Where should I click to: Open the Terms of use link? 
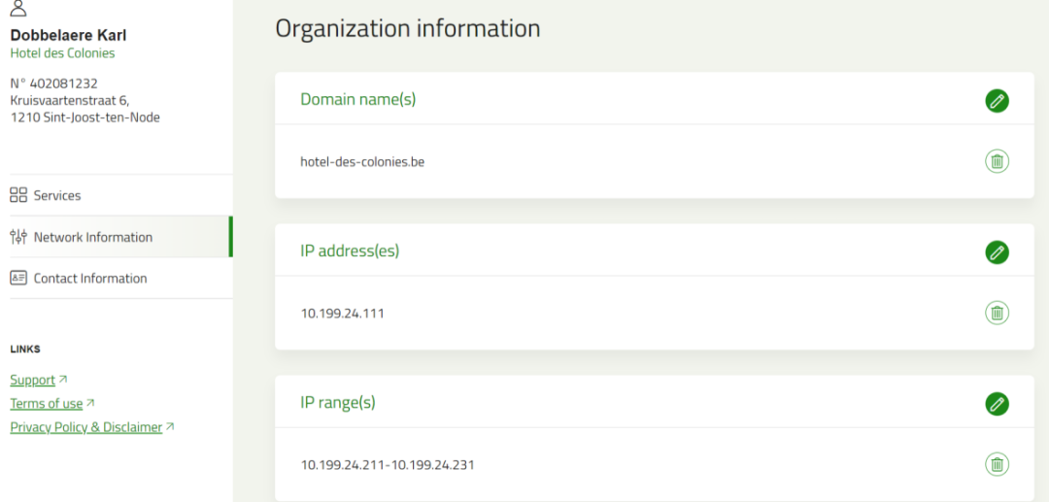47,403
